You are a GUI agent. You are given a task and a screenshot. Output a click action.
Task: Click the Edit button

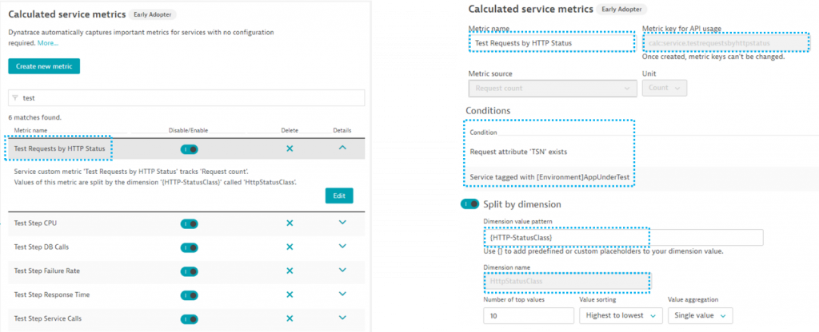[339, 196]
